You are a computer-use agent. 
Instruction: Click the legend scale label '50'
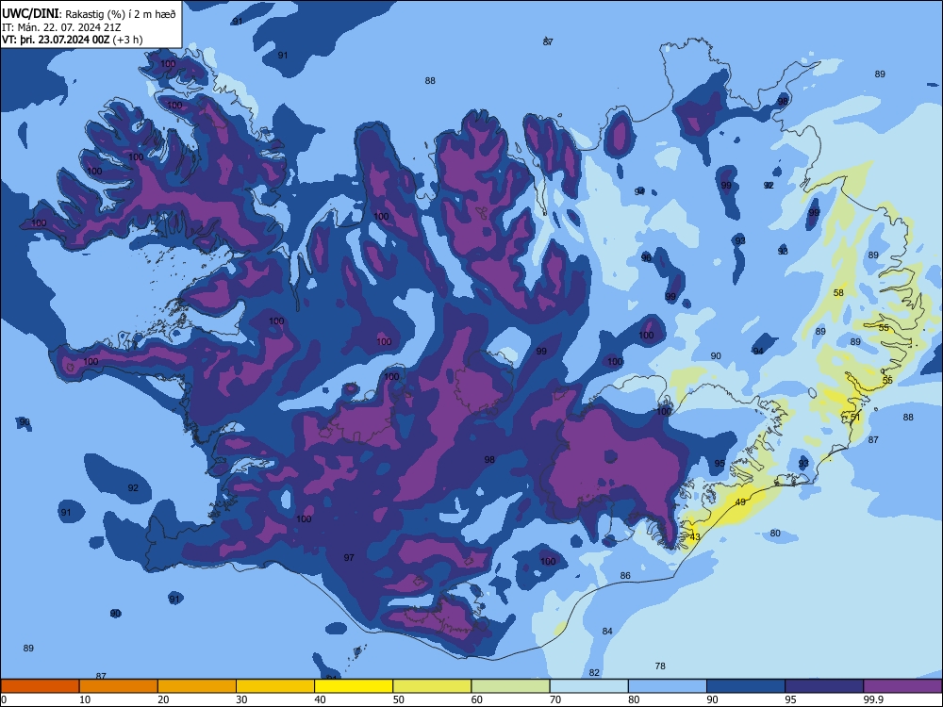click(399, 699)
